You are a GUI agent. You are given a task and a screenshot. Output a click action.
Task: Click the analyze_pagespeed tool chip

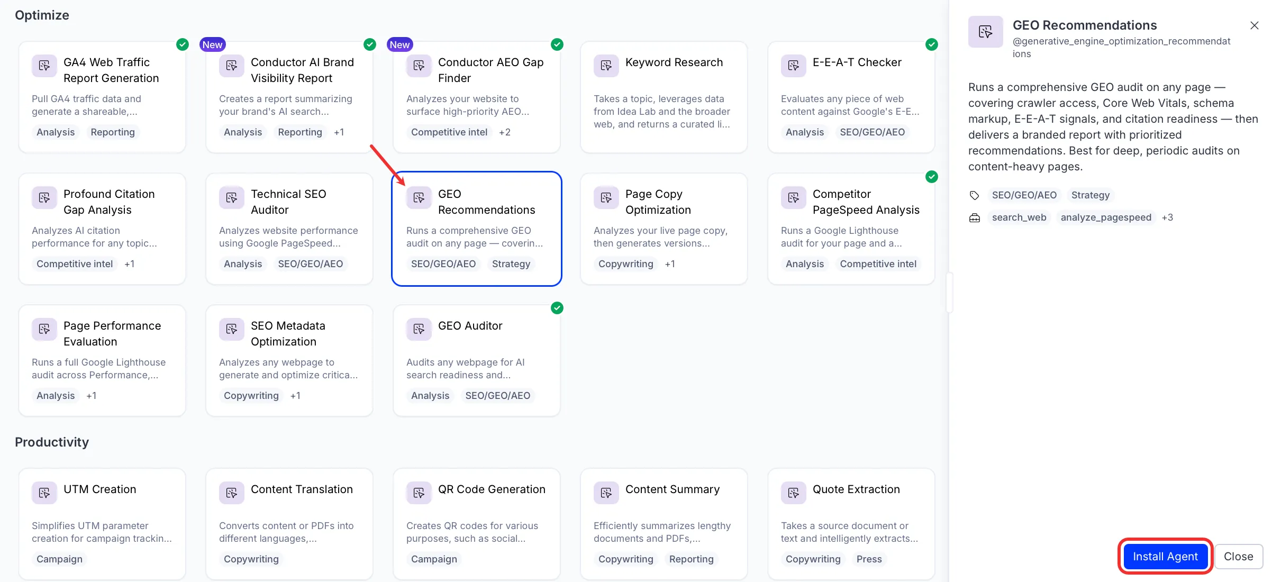point(1106,217)
